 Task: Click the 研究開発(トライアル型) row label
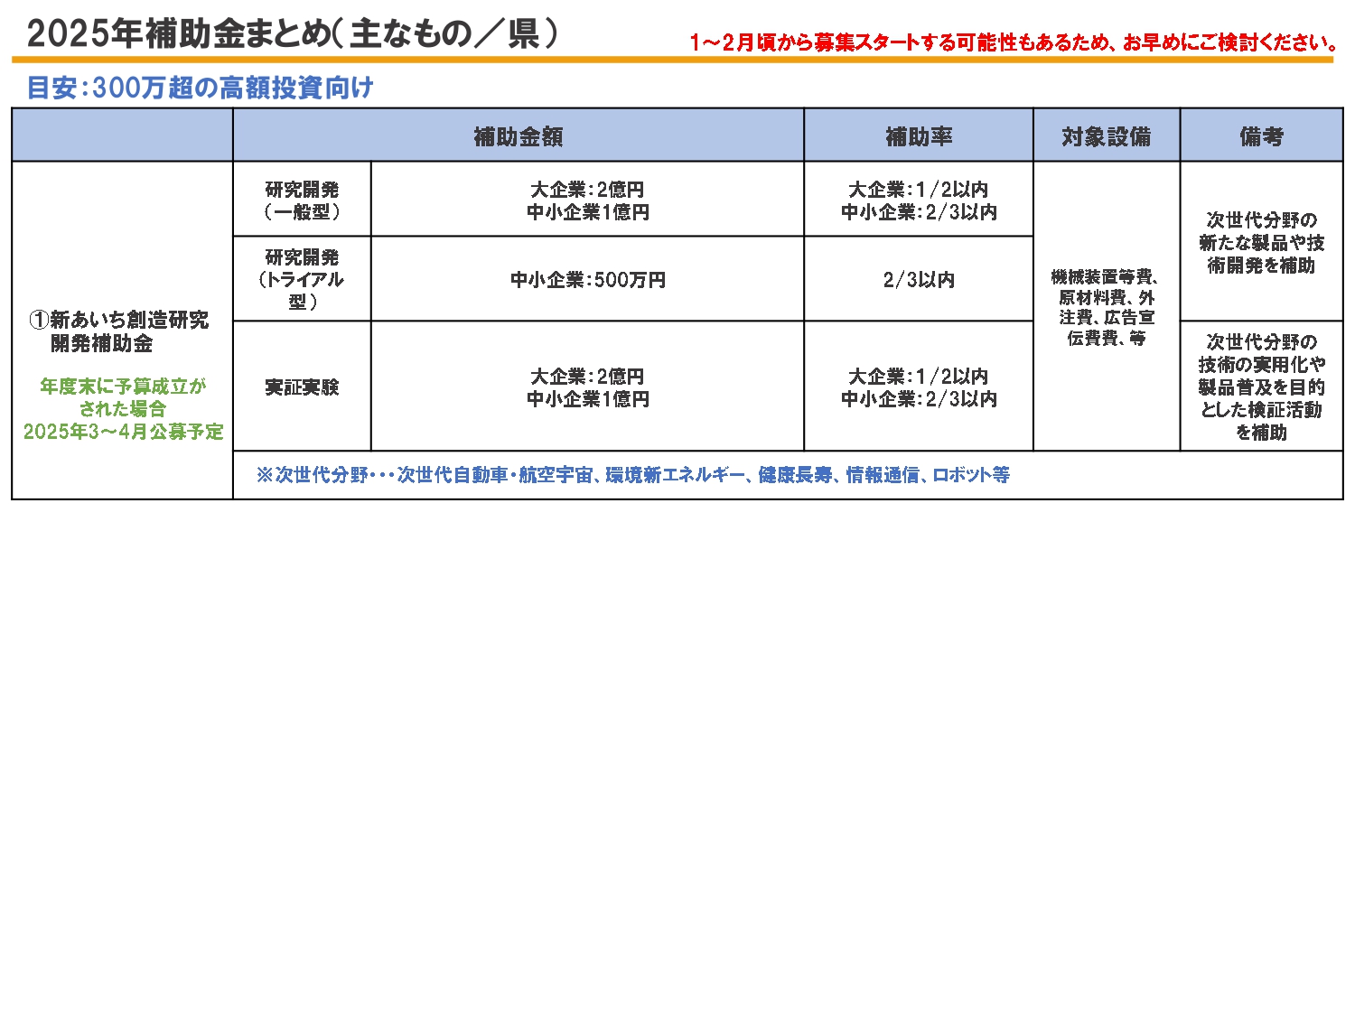point(302,279)
